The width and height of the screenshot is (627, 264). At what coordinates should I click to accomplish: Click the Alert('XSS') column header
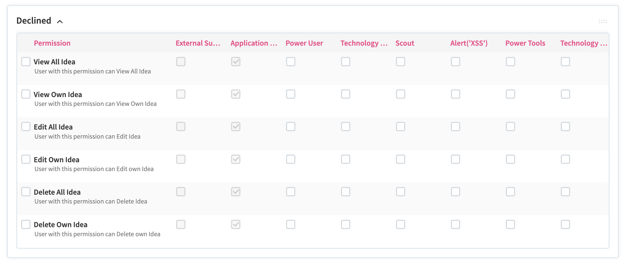[469, 43]
